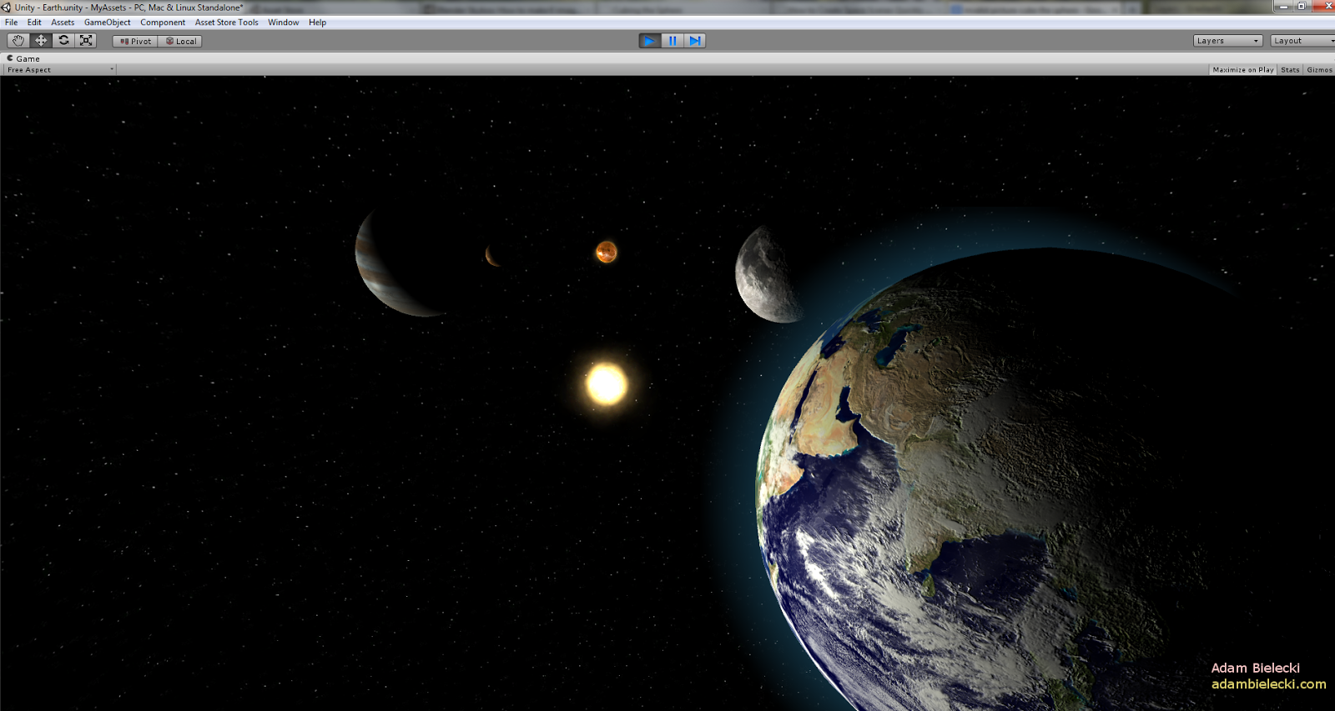Toggle the Local handle rotation mode

tap(180, 41)
